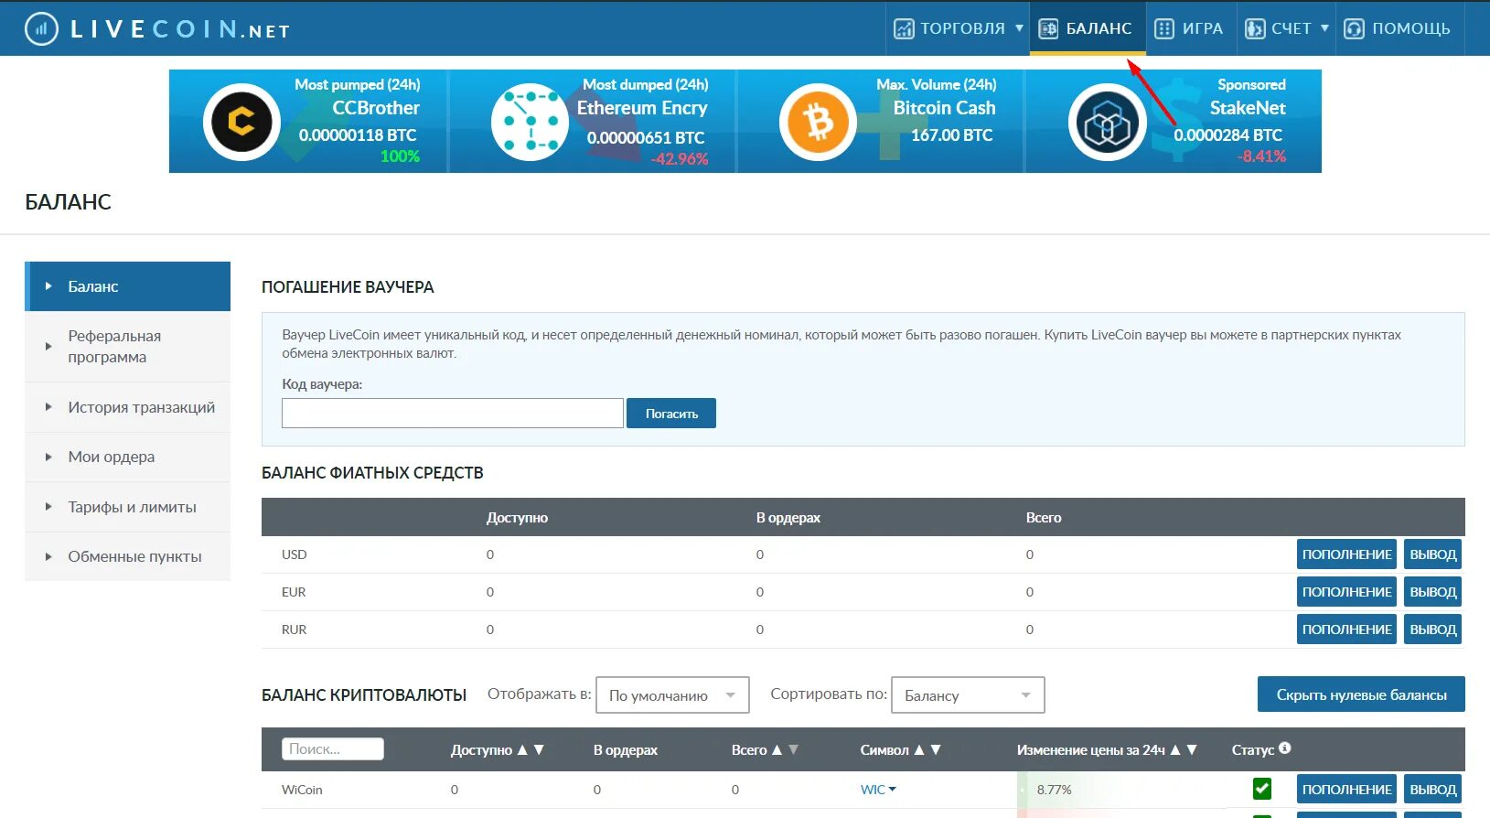Sort price change column descending arrow
This screenshot has height=818, width=1490.
pos(1192,749)
